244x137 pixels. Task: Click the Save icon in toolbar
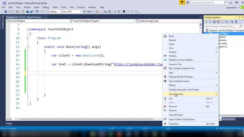click(x=27, y=12)
